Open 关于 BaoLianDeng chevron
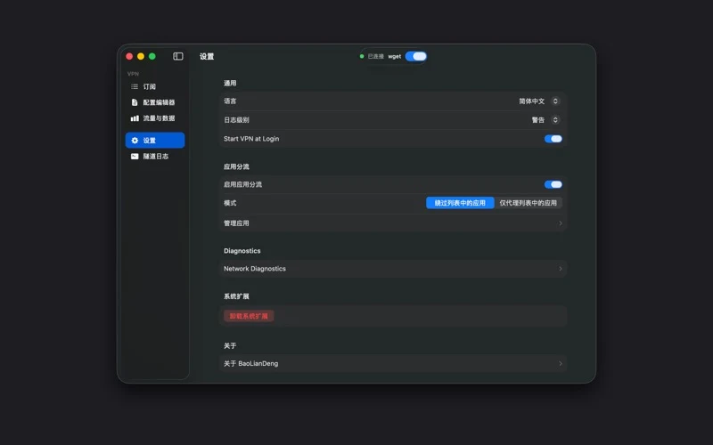The height and width of the screenshot is (445, 713). point(561,364)
